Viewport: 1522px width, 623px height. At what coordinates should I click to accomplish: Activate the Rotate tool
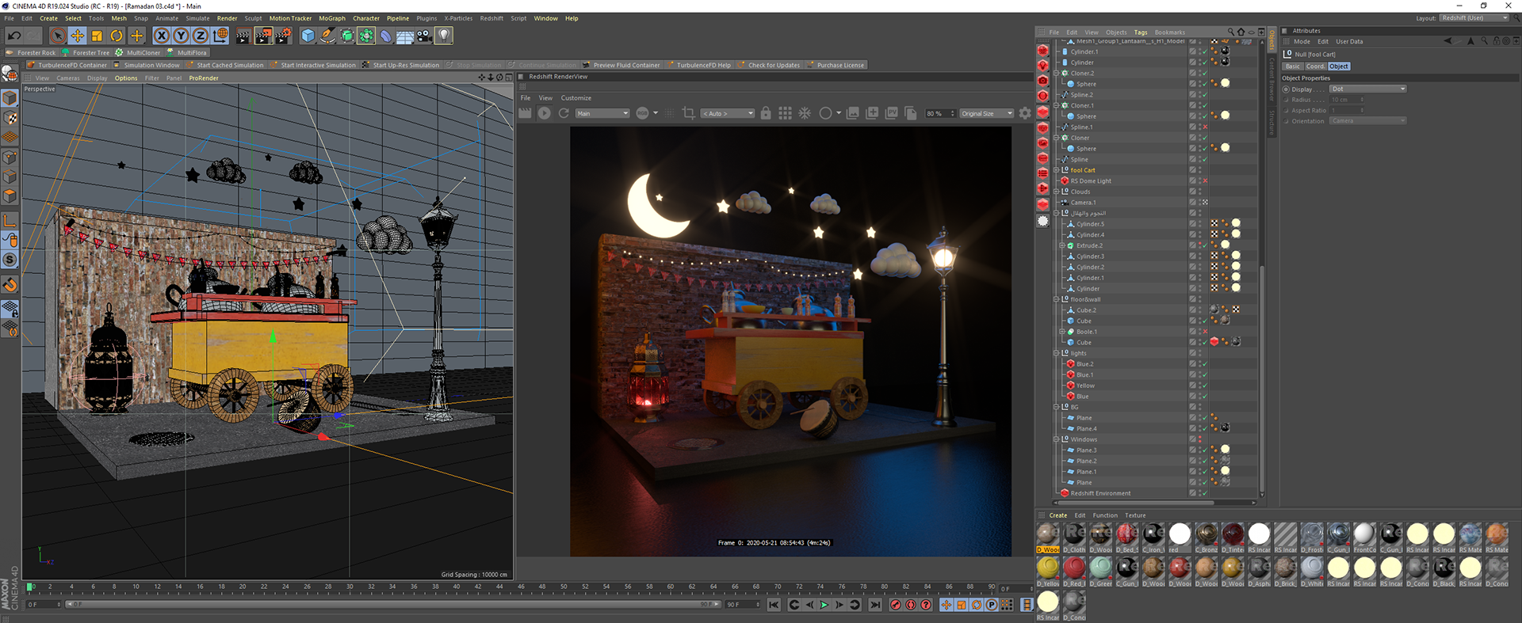point(117,36)
